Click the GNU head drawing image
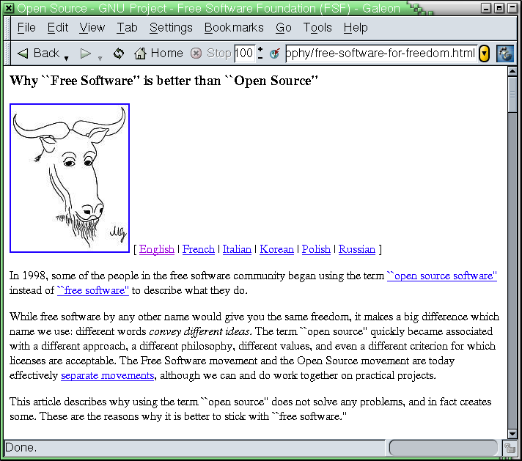 (70, 178)
